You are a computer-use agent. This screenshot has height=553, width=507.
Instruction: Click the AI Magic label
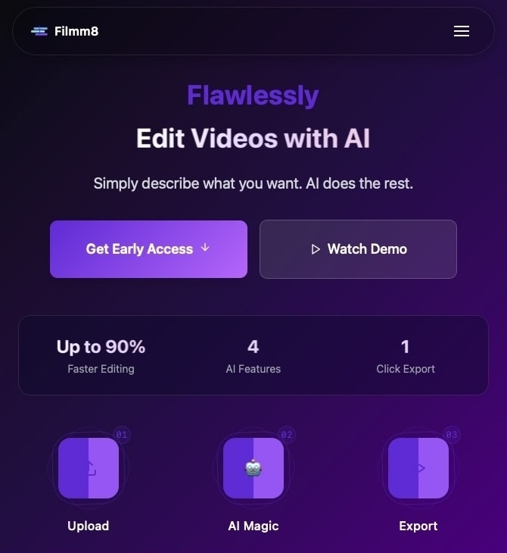(253, 526)
